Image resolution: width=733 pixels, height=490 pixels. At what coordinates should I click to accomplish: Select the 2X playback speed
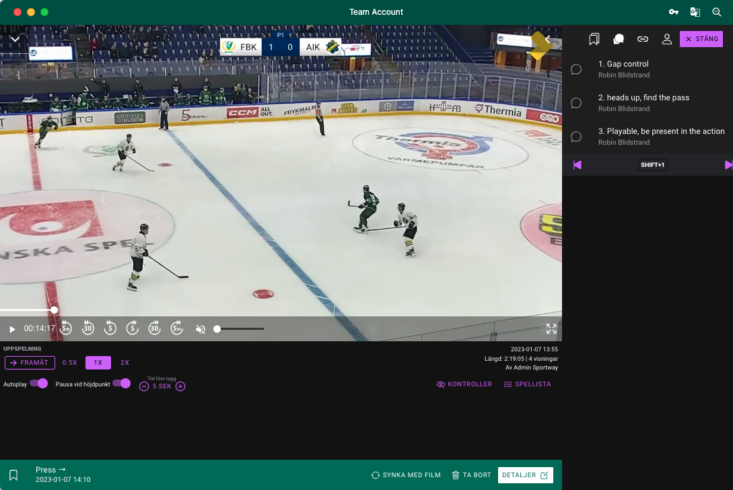(x=125, y=363)
